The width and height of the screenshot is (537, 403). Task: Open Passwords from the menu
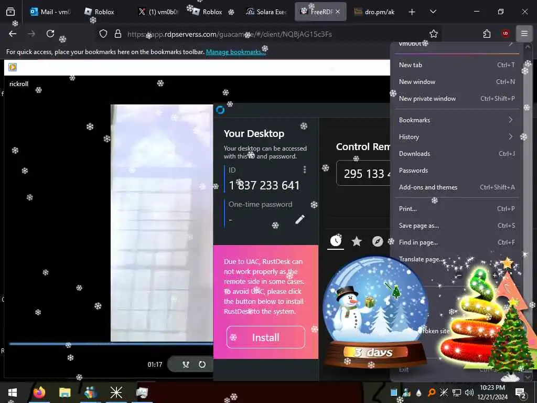(457, 171)
